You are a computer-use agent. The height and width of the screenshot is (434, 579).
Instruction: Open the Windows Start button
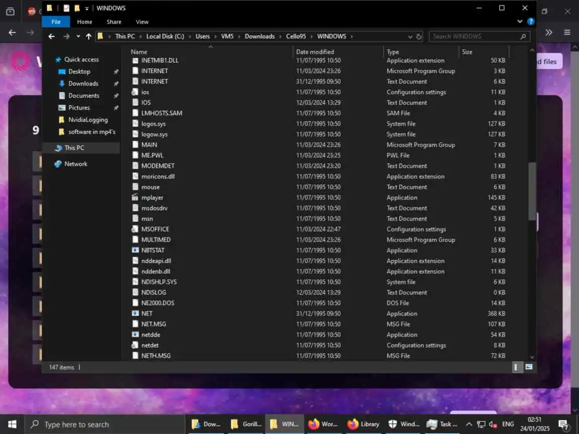coord(12,424)
